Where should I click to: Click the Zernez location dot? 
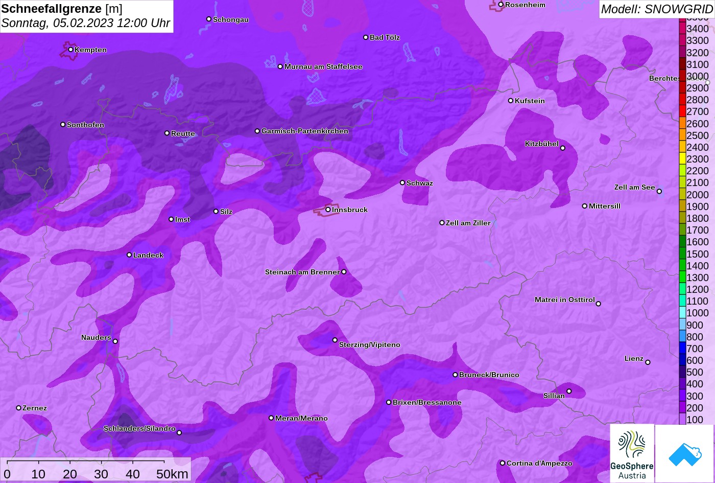pos(18,408)
